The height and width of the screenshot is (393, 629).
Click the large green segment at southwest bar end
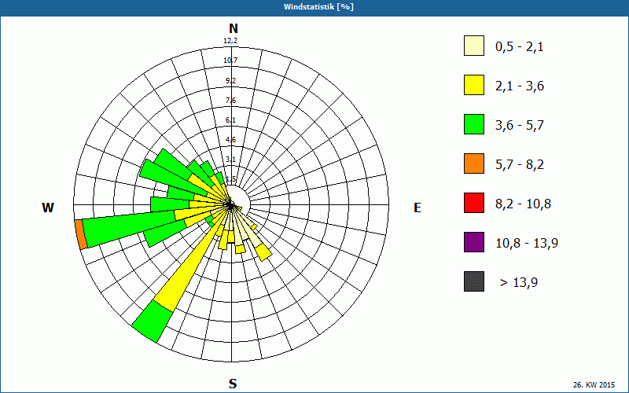pos(153,321)
